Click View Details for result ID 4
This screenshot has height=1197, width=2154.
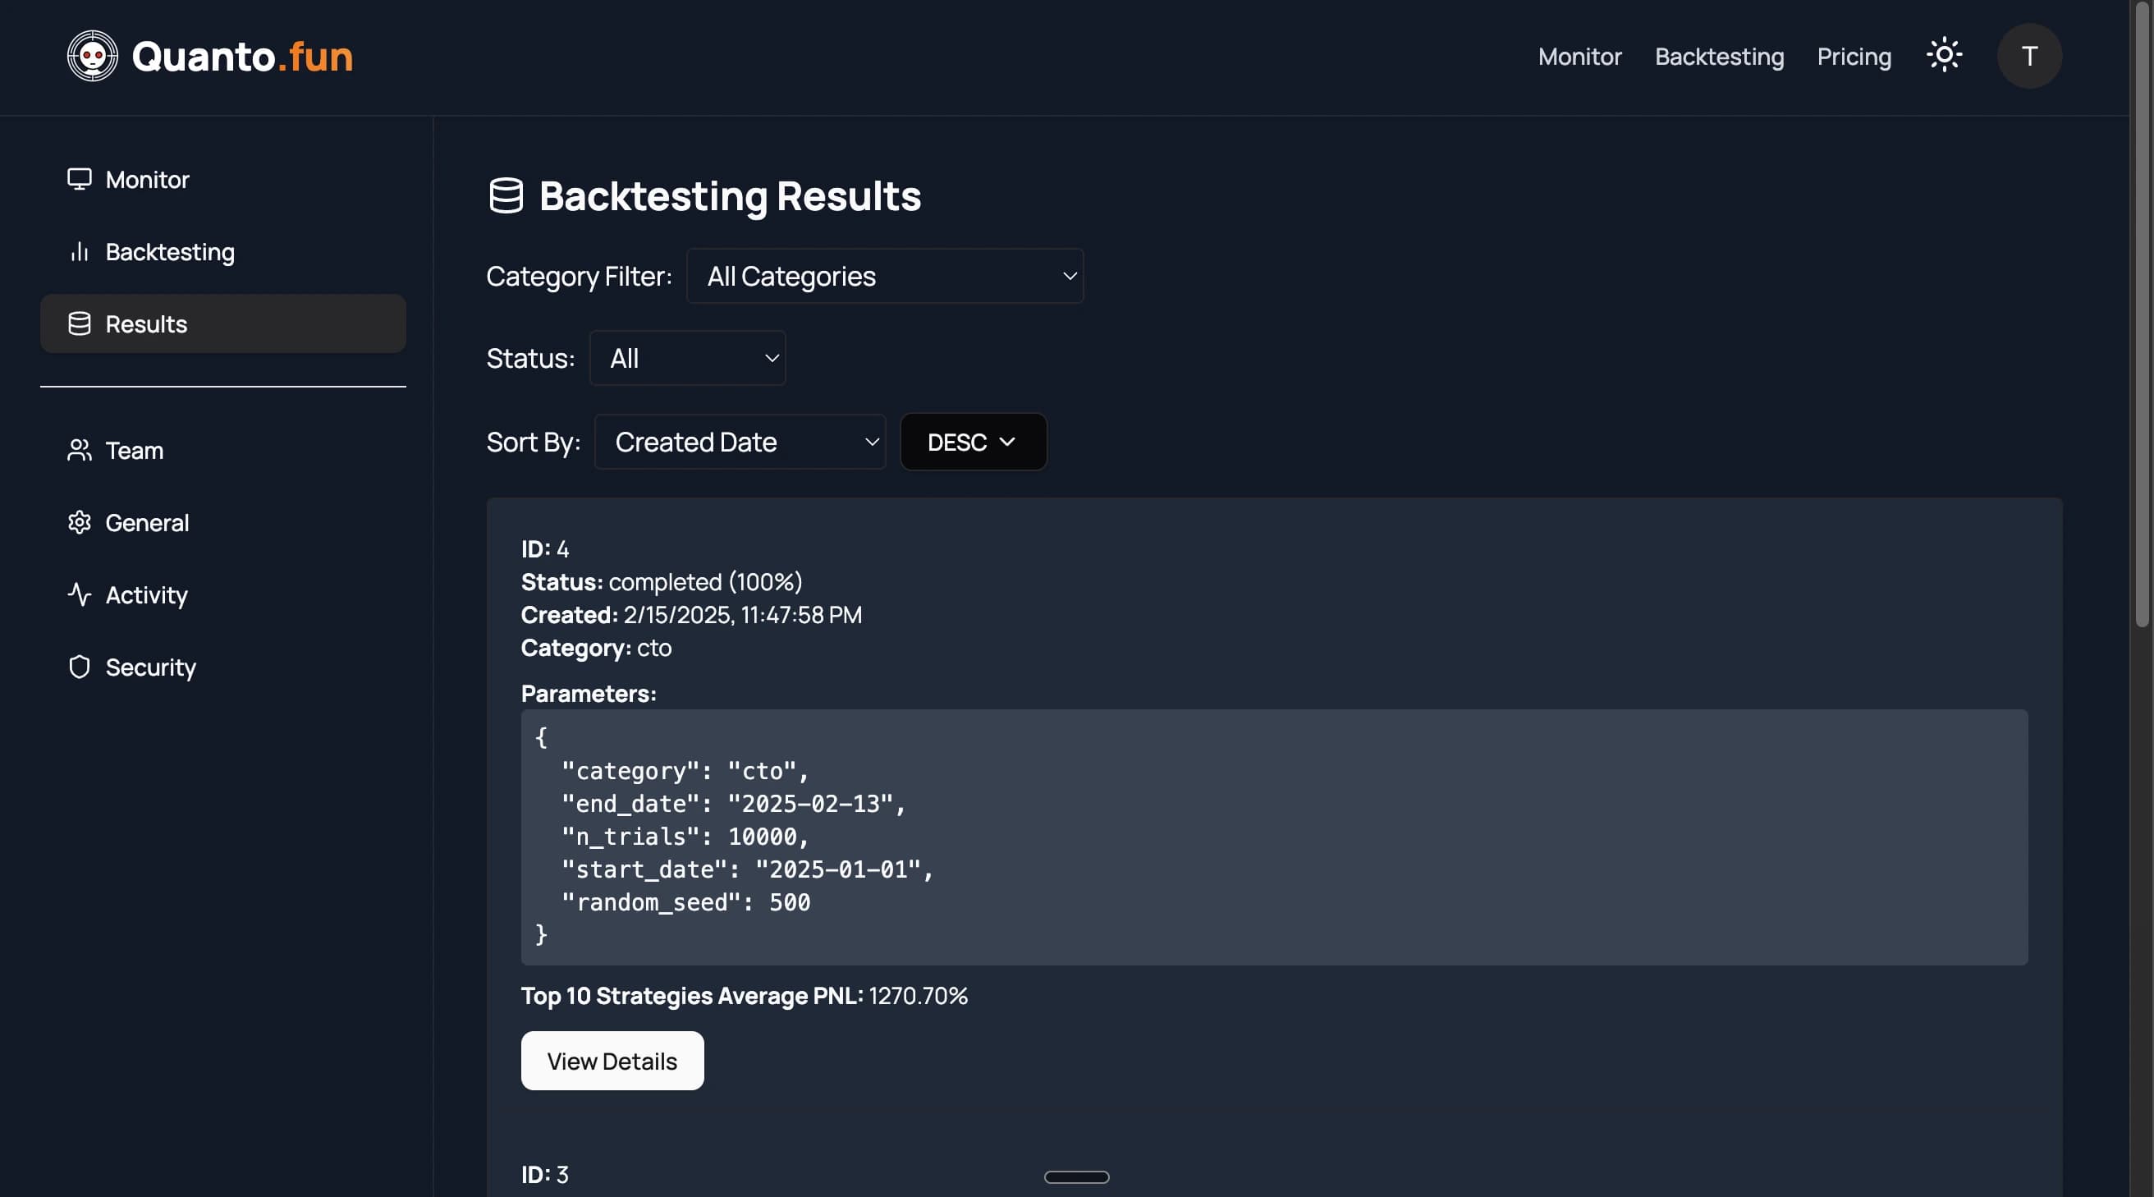click(x=612, y=1061)
